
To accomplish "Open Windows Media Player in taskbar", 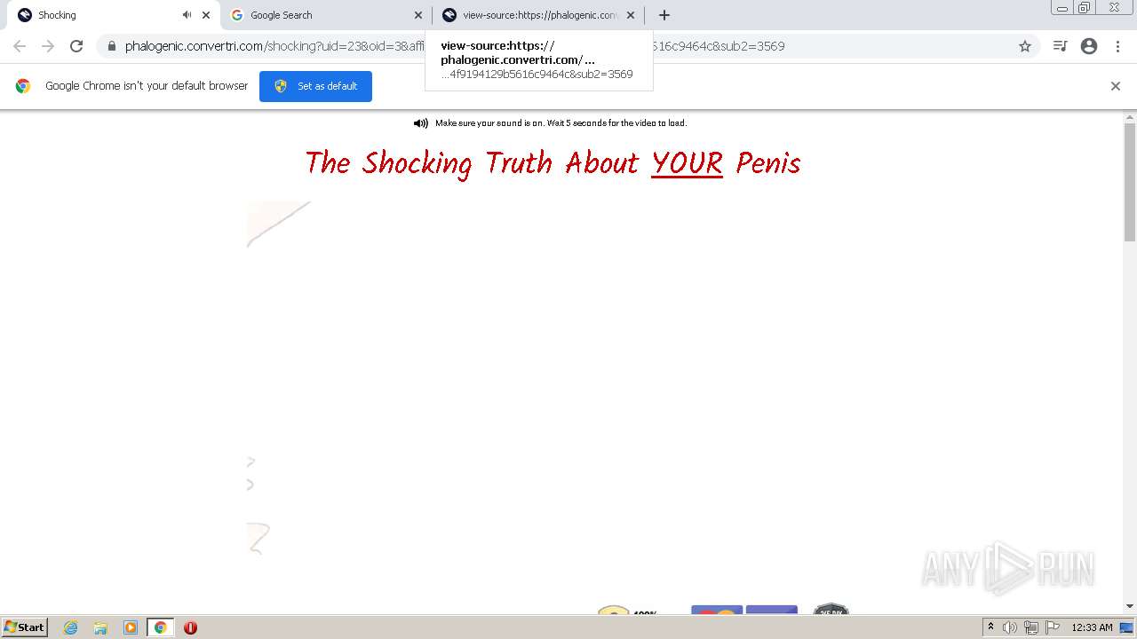I will pos(131,627).
